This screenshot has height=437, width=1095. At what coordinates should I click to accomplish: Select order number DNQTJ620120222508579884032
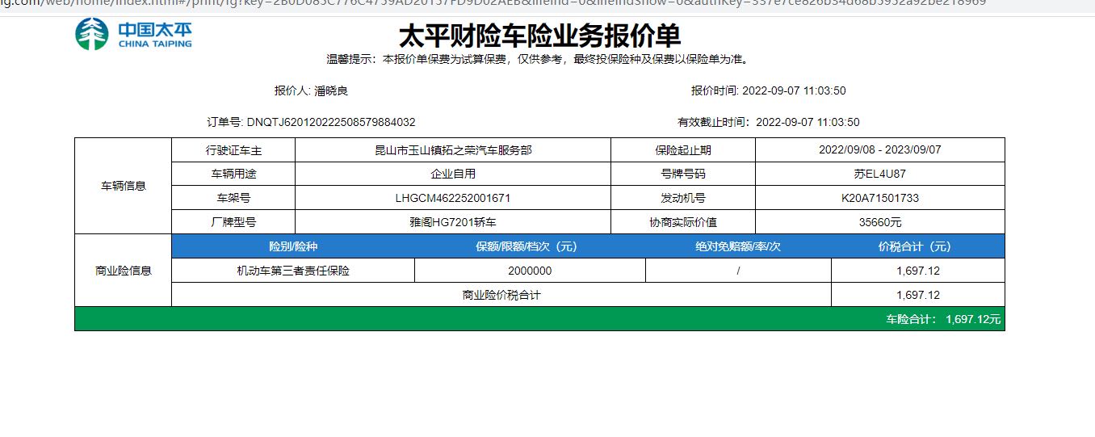click(x=331, y=123)
